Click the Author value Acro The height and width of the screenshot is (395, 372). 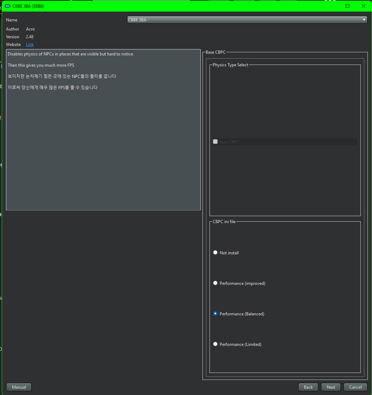(x=30, y=29)
